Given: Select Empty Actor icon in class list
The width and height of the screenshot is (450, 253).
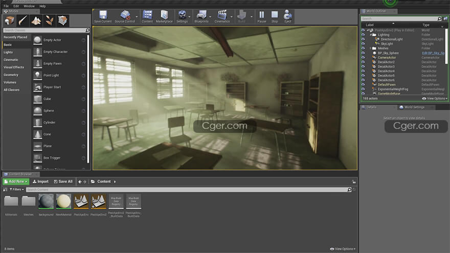Looking at the screenshot, I should tap(38, 40).
